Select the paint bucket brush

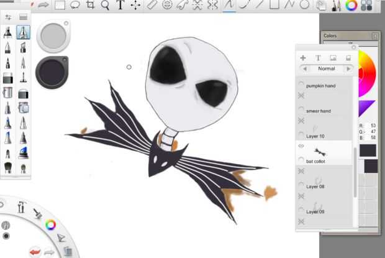click(8, 93)
